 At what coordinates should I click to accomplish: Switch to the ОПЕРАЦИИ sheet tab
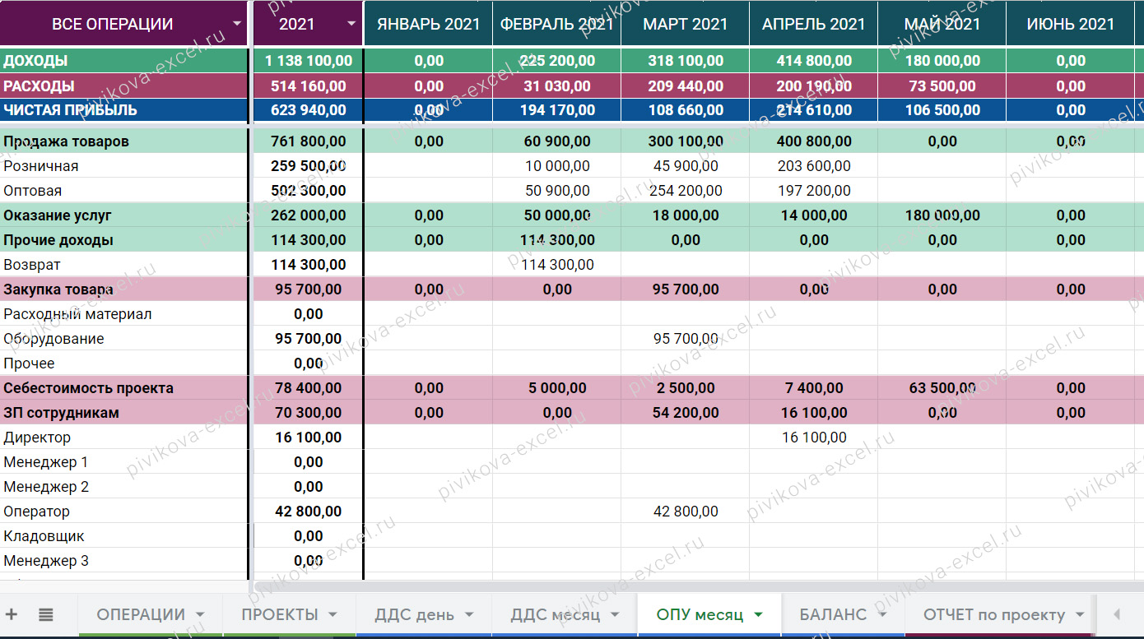(141, 614)
